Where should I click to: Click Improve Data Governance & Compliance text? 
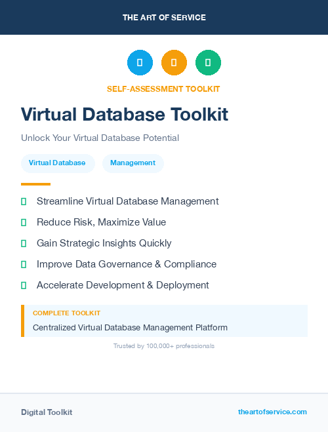click(x=127, y=264)
